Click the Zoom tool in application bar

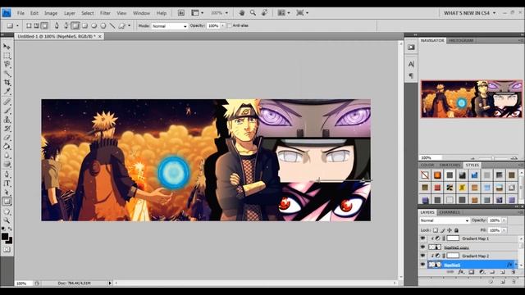click(253, 13)
